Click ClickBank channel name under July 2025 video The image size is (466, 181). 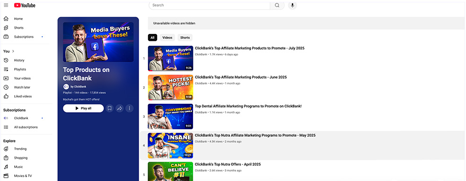201,55
